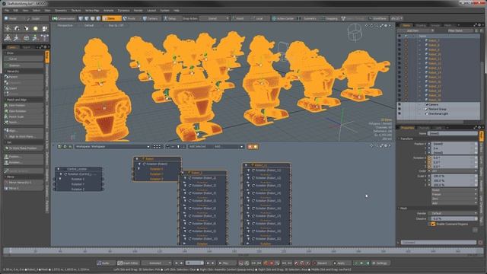This screenshot has height=274, width=487.
Task: Open the Geometry menu
Action: point(61,11)
